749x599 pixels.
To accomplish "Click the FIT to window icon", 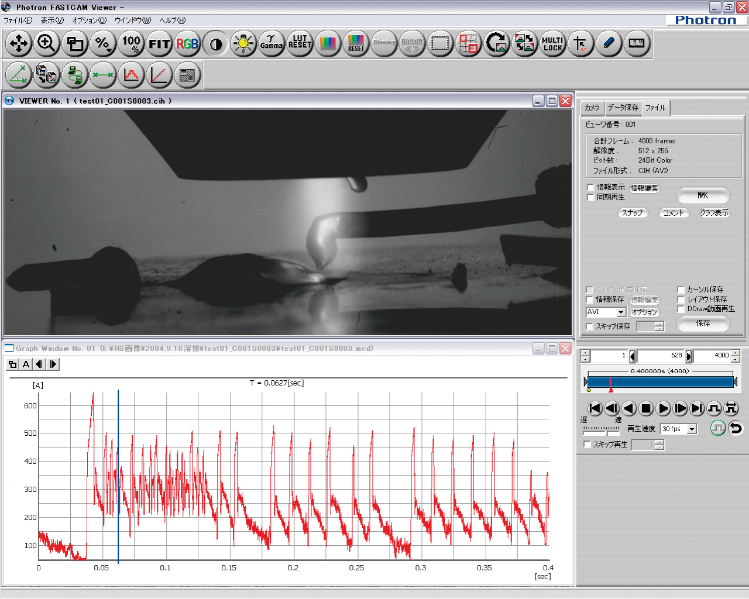I will coord(159,44).
